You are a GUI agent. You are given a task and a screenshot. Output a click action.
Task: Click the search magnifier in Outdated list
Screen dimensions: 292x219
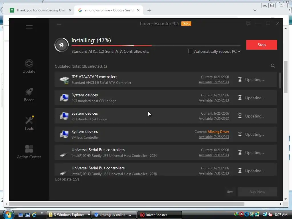(x=273, y=66)
